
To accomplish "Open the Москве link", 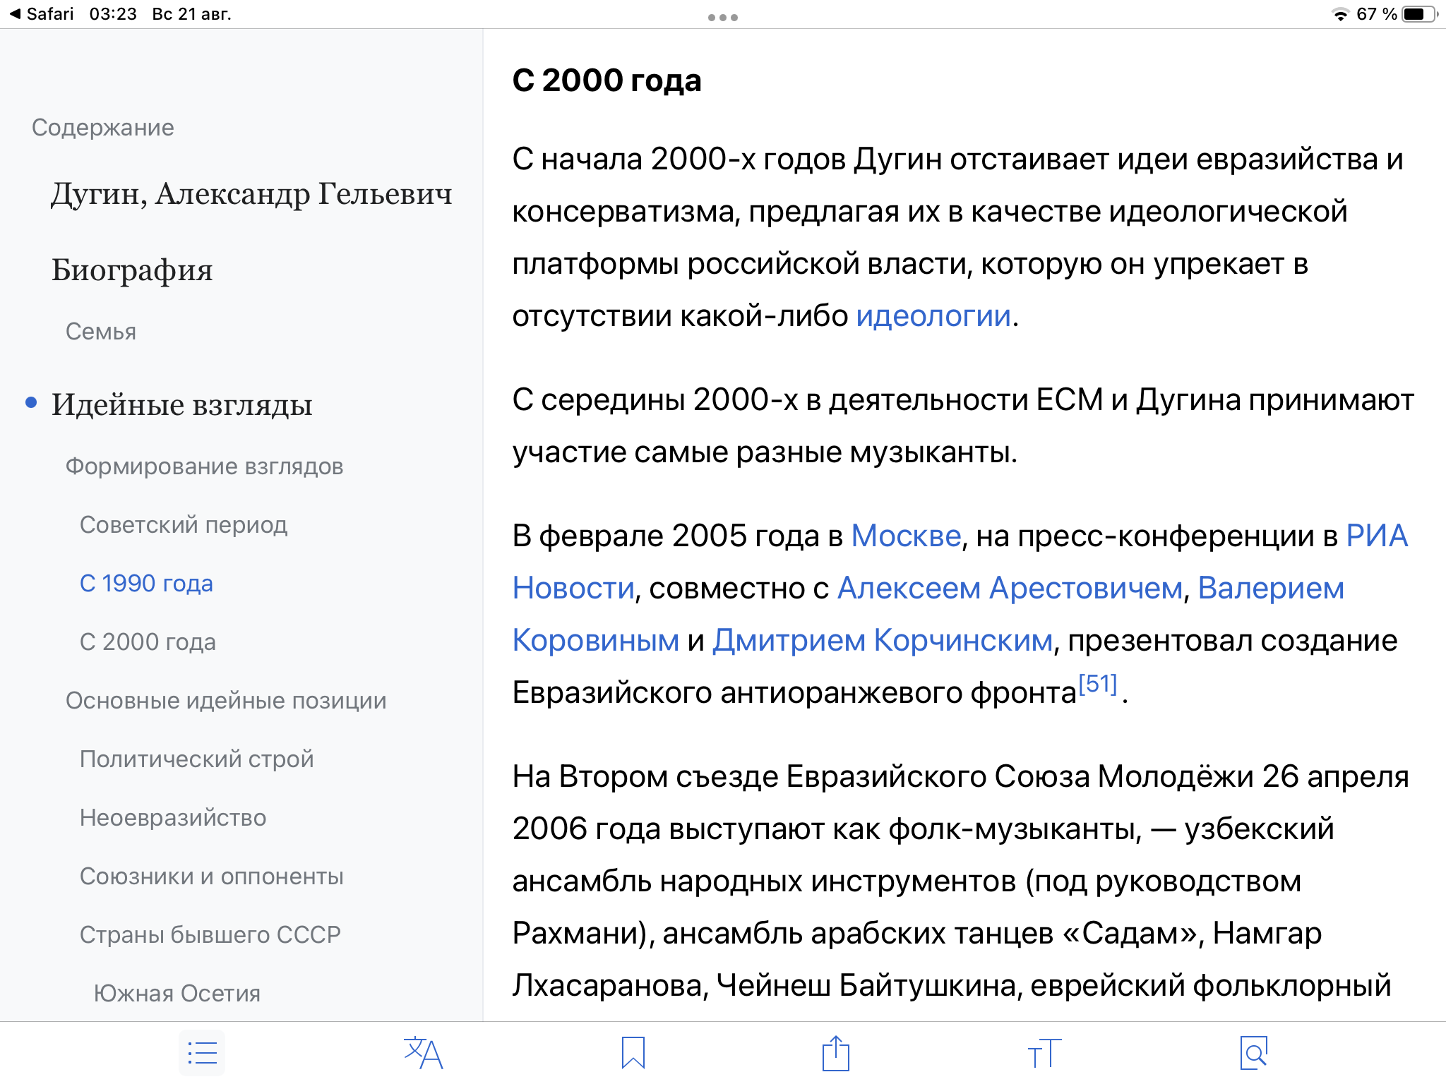I will pos(906,536).
